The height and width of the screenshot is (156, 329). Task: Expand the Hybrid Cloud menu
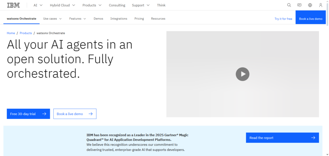62,5
